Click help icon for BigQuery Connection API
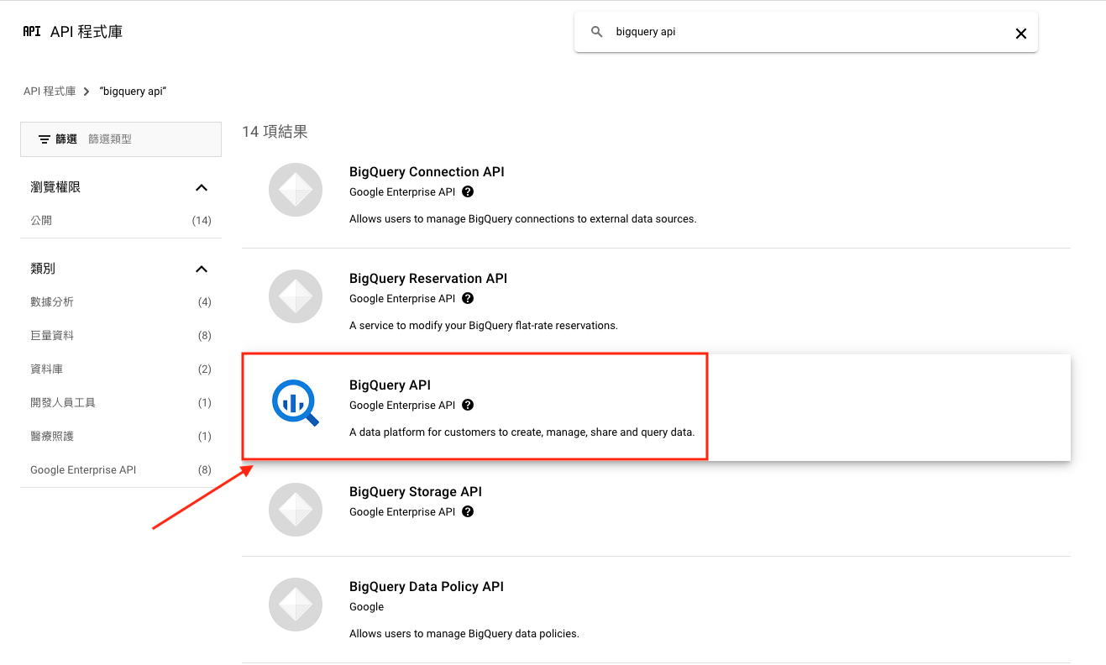 [468, 191]
